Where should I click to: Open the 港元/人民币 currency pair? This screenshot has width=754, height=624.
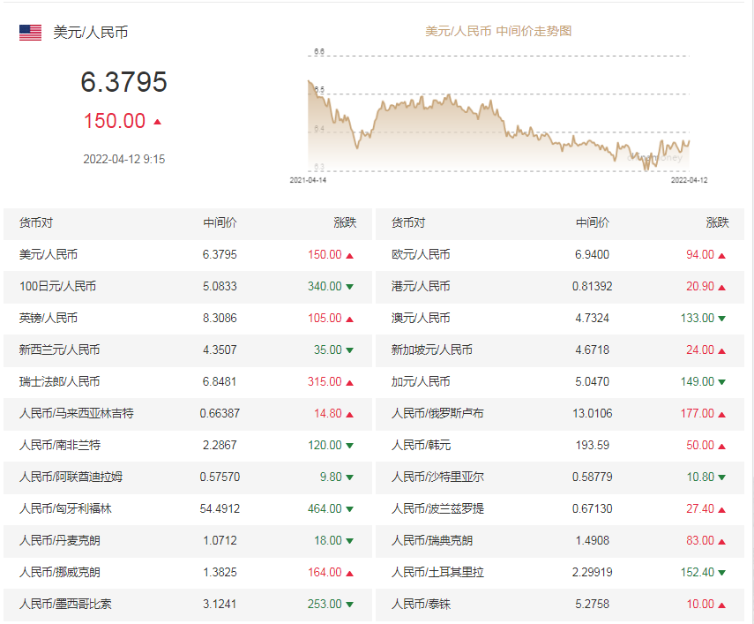click(421, 286)
